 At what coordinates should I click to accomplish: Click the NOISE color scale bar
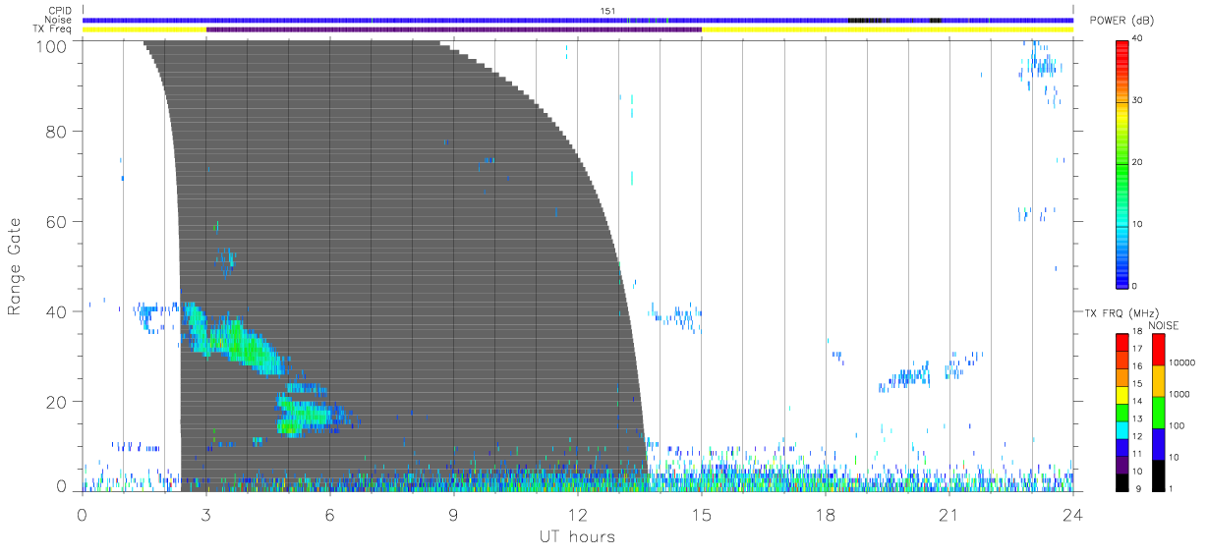click(x=1158, y=412)
